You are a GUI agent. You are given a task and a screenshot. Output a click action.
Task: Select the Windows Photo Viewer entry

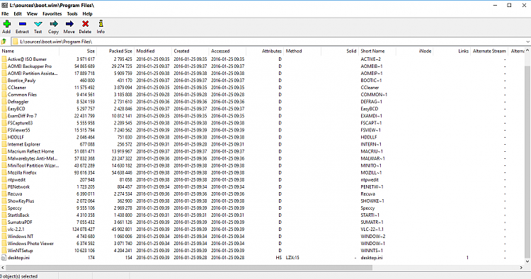coord(30,244)
